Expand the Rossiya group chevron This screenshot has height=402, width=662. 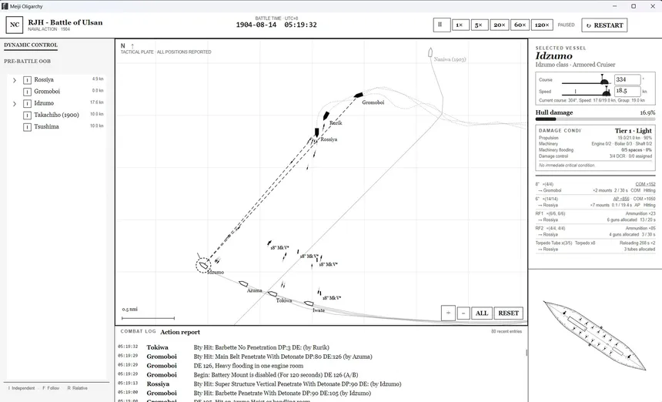click(x=15, y=80)
